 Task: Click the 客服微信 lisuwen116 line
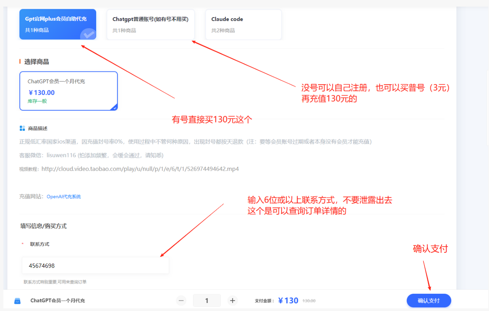click(x=91, y=155)
